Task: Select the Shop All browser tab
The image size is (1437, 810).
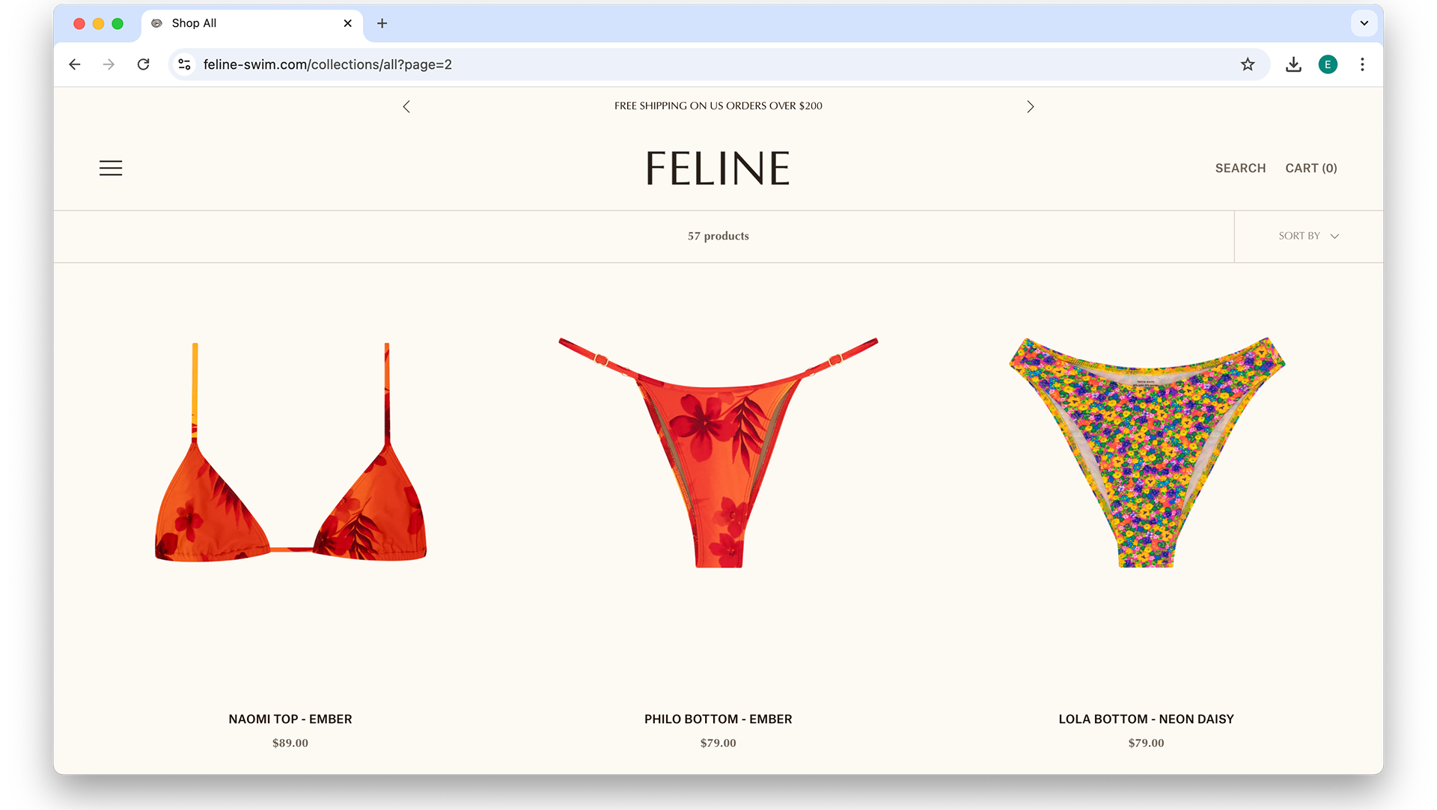Action: point(251,23)
